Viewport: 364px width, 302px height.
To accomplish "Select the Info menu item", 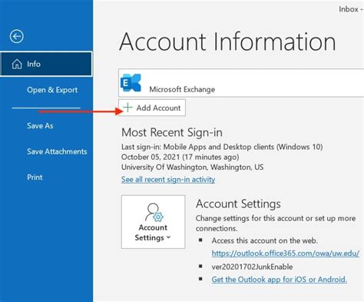I will pos(46,64).
